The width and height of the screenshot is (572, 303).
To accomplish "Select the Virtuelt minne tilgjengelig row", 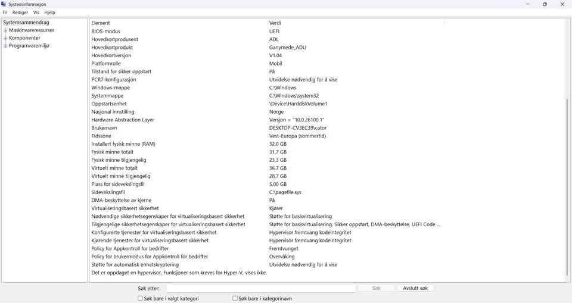I will (266, 176).
